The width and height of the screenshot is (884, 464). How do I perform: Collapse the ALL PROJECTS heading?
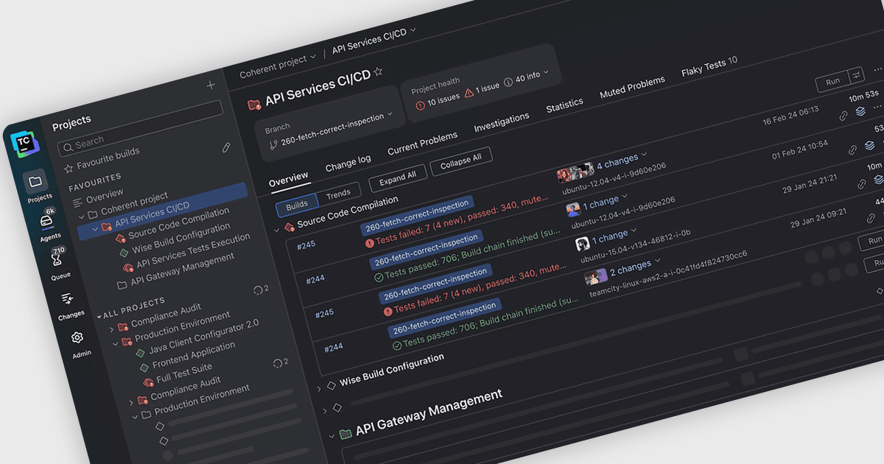[x=100, y=317]
